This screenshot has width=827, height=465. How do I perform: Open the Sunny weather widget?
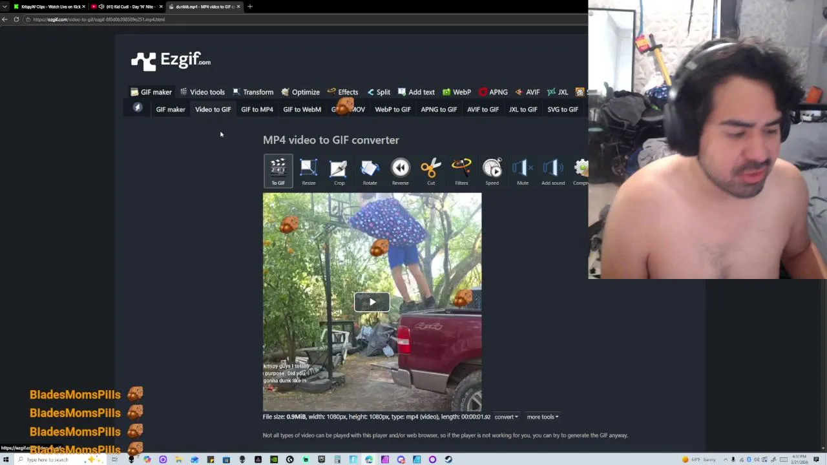pyautogui.click(x=700, y=459)
